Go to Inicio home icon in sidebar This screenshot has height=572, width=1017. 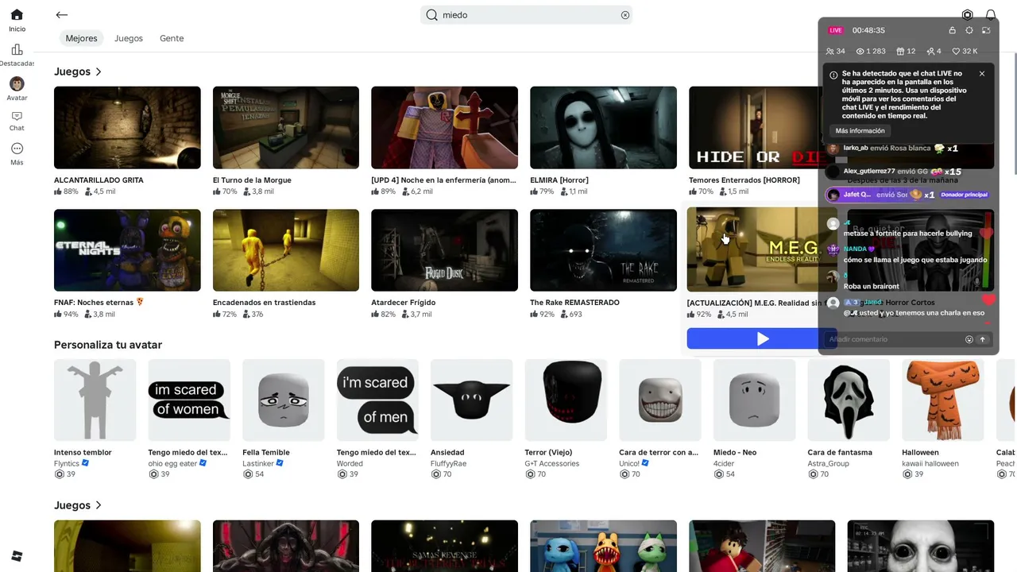coord(17,15)
